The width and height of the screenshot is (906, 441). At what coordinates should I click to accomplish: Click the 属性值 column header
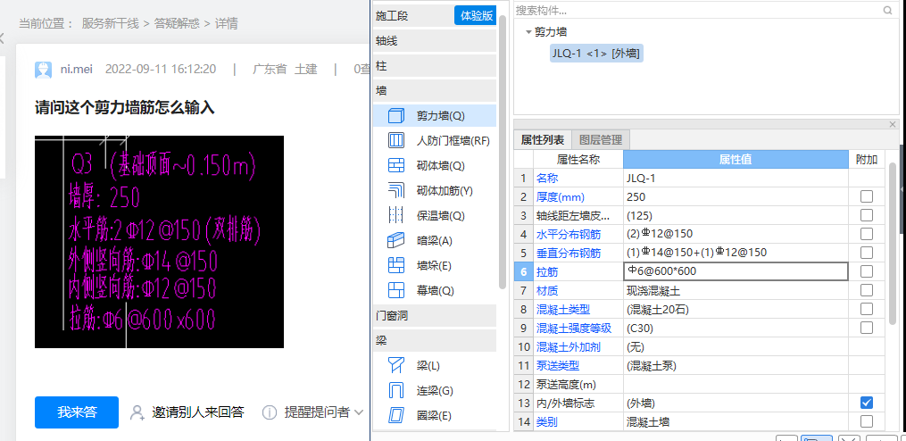(736, 160)
